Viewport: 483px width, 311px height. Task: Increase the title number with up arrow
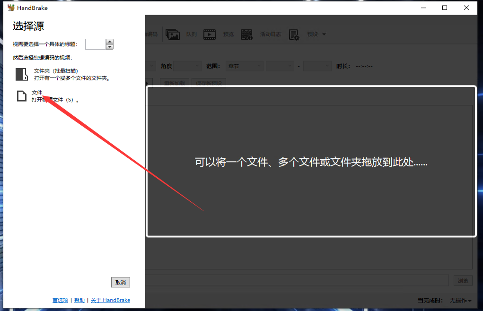pos(110,42)
